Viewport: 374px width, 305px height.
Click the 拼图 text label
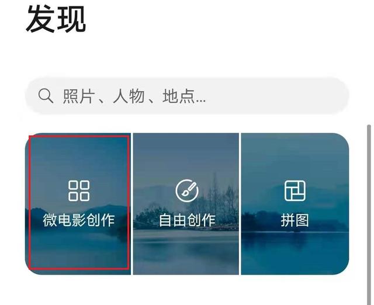pos(295,220)
